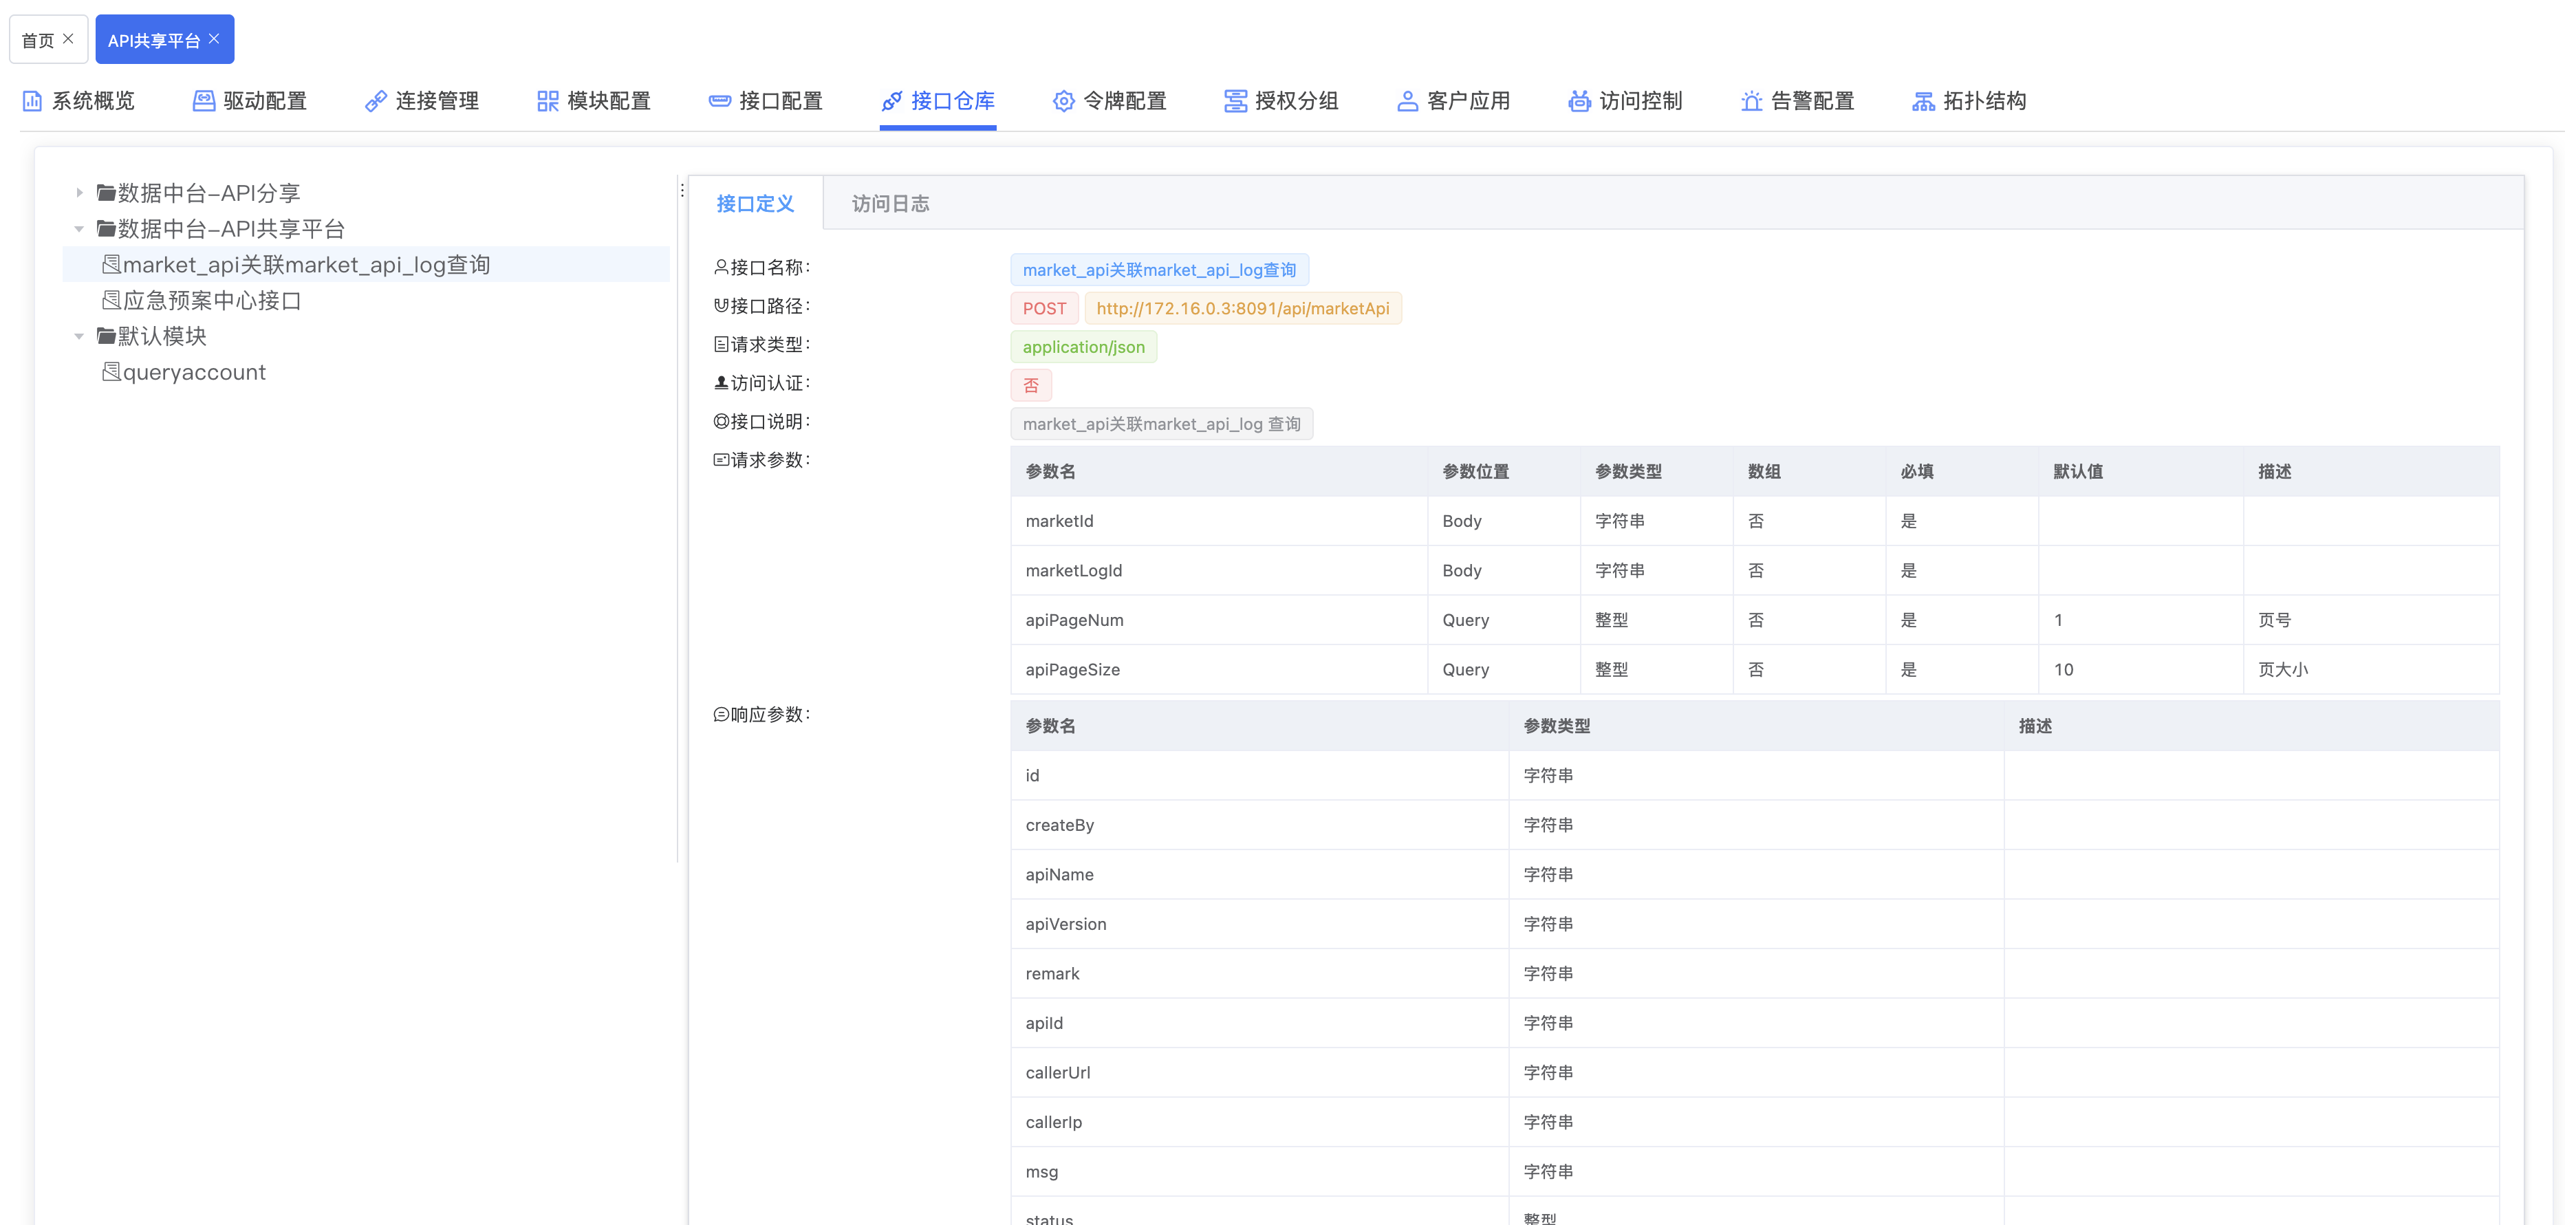Select the 应急预案中心接口 tree item
Viewport: 2576px width, 1225px height.
click(212, 301)
